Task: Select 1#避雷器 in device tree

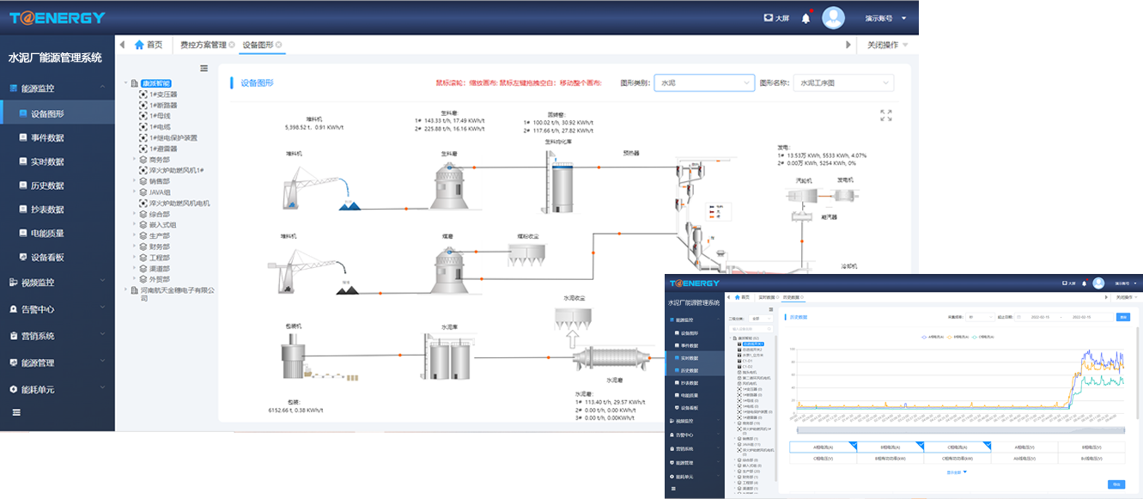Action: pyautogui.click(x=162, y=148)
